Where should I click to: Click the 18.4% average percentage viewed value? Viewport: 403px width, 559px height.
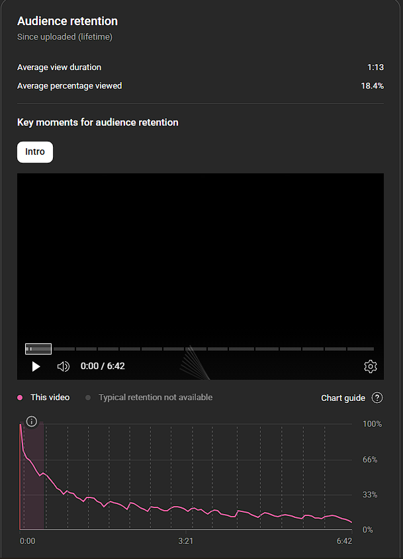pyautogui.click(x=372, y=86)
